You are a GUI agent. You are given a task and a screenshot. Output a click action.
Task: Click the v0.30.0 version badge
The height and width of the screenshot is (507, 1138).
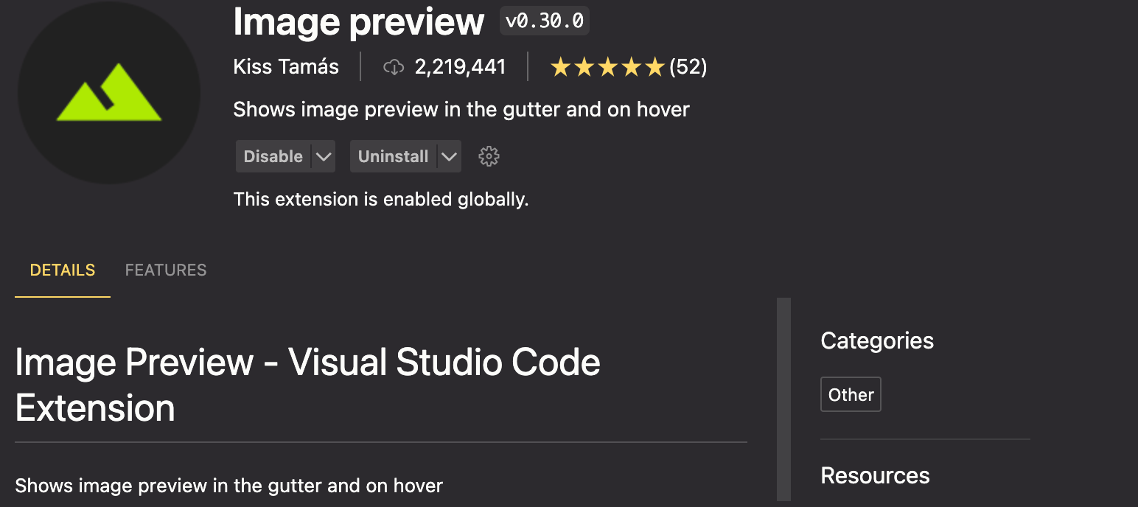[545, 21]
